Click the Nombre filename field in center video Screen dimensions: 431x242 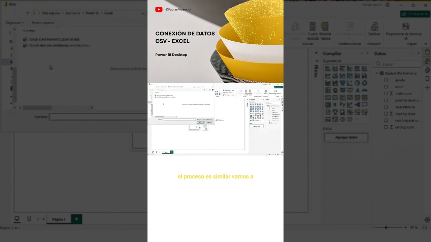[x=179, y=120]
